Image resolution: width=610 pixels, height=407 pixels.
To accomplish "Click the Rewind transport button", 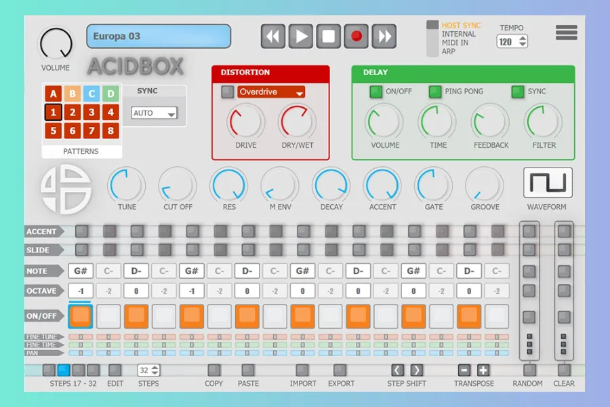I will click(273, 36).
